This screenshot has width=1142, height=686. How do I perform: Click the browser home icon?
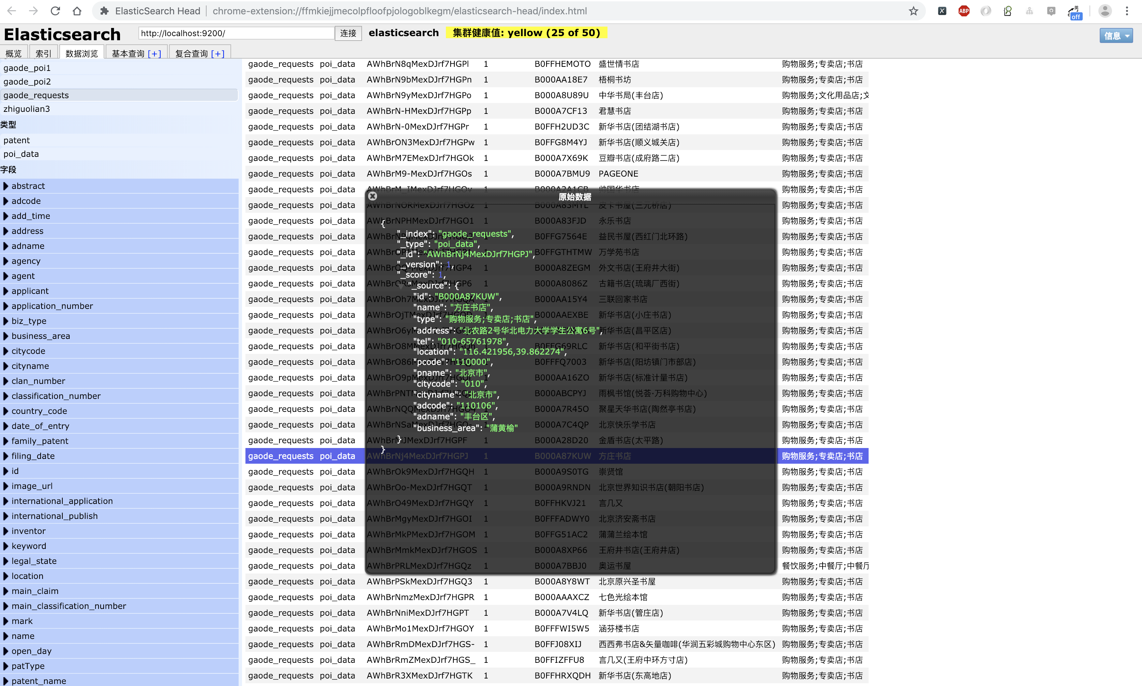pyautogui.click(x=77, y=11)
